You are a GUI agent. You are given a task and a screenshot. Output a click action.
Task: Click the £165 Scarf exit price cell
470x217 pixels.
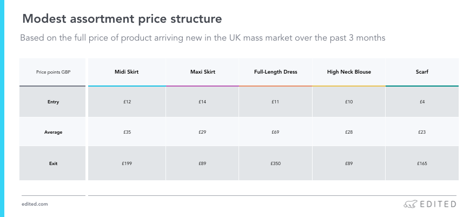422,163
